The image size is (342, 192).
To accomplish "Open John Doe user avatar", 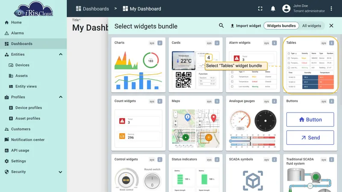I will click(286, 9).
